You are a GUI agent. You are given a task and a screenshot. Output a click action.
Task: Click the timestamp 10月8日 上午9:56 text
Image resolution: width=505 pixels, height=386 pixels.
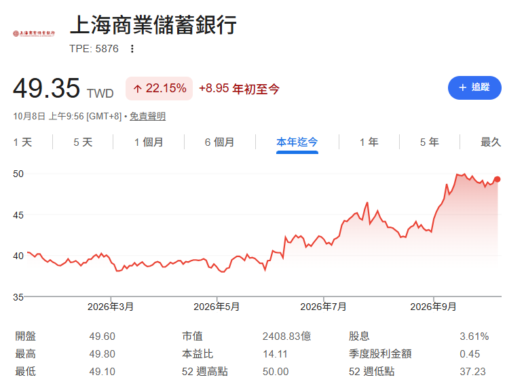coord(48,116)
